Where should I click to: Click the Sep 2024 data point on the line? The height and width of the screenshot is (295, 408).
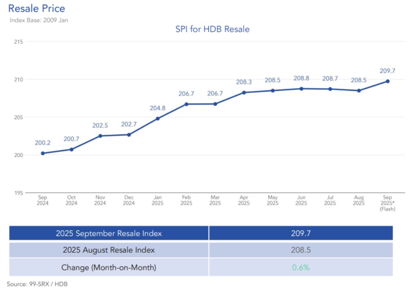point(43,153)
